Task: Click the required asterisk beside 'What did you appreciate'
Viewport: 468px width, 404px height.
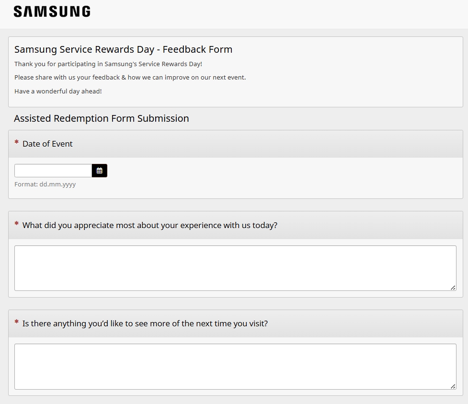Action: 17,224
